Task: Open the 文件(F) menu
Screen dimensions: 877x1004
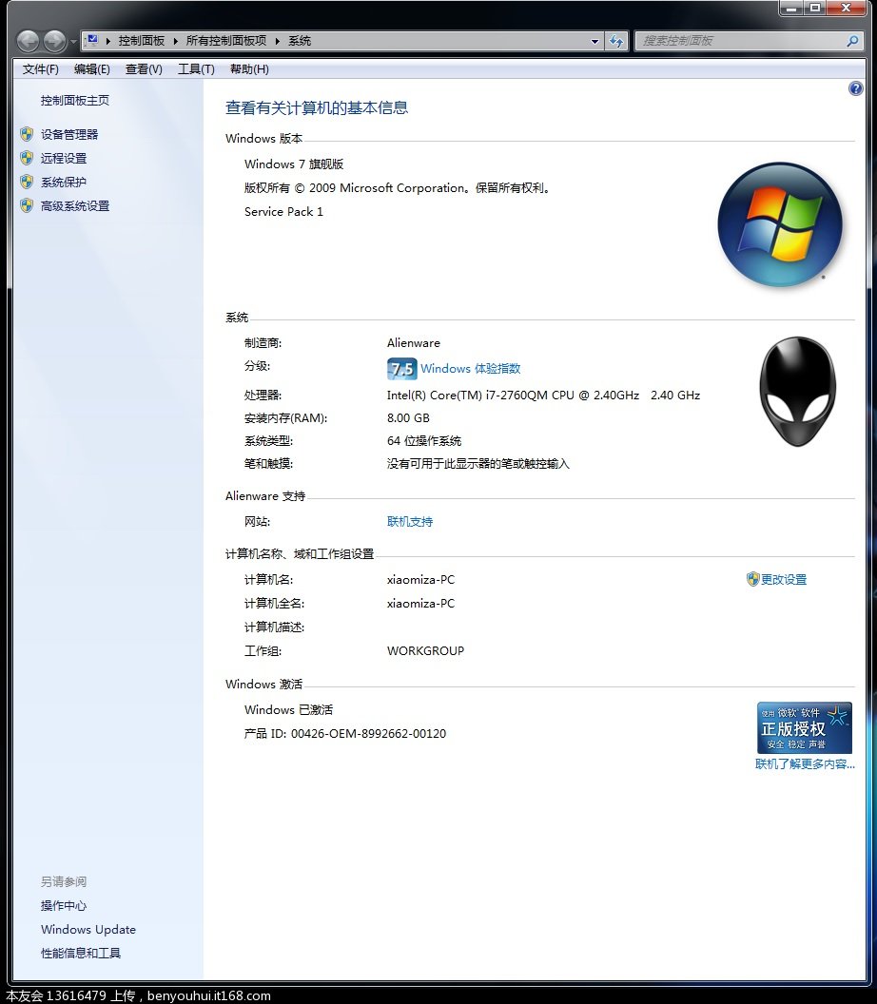Action: point(40,69)
